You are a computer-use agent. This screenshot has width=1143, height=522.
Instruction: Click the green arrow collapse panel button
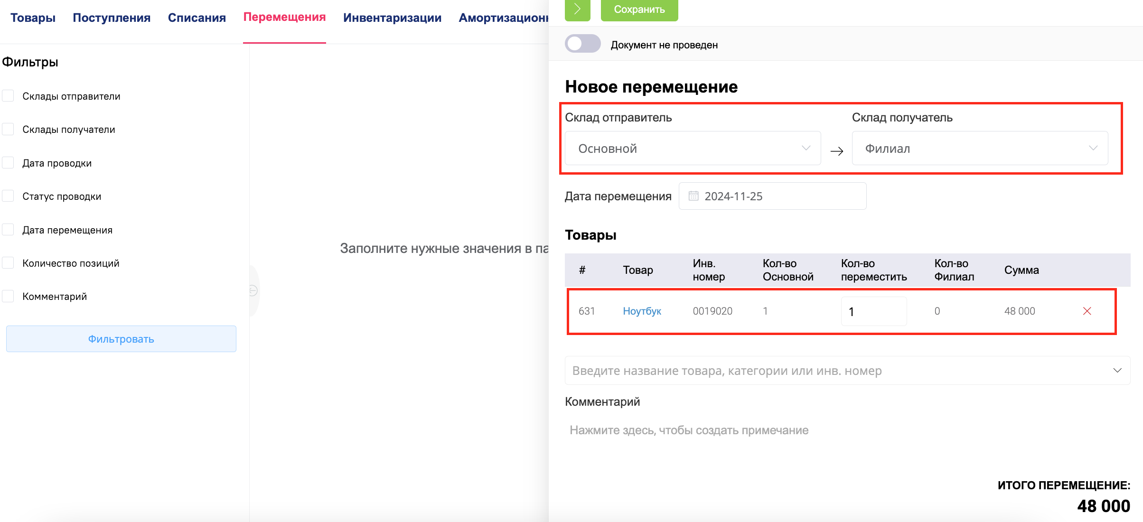pyautogui.click(x=577, y=9)
